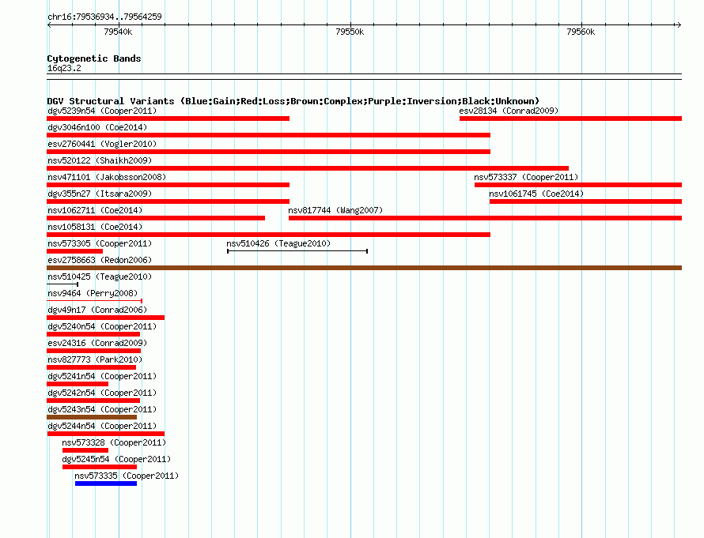Click the 16q23.2 band label

click(x=64, y=68)
